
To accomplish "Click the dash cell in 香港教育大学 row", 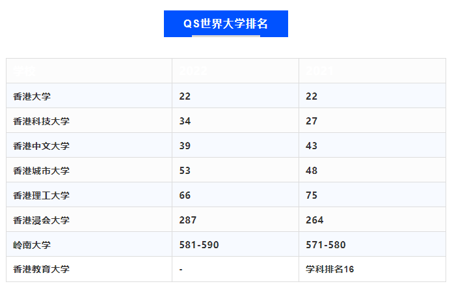I will [235, 269].
